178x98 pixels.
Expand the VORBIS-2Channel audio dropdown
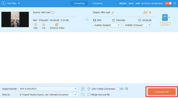click(137, 25)
